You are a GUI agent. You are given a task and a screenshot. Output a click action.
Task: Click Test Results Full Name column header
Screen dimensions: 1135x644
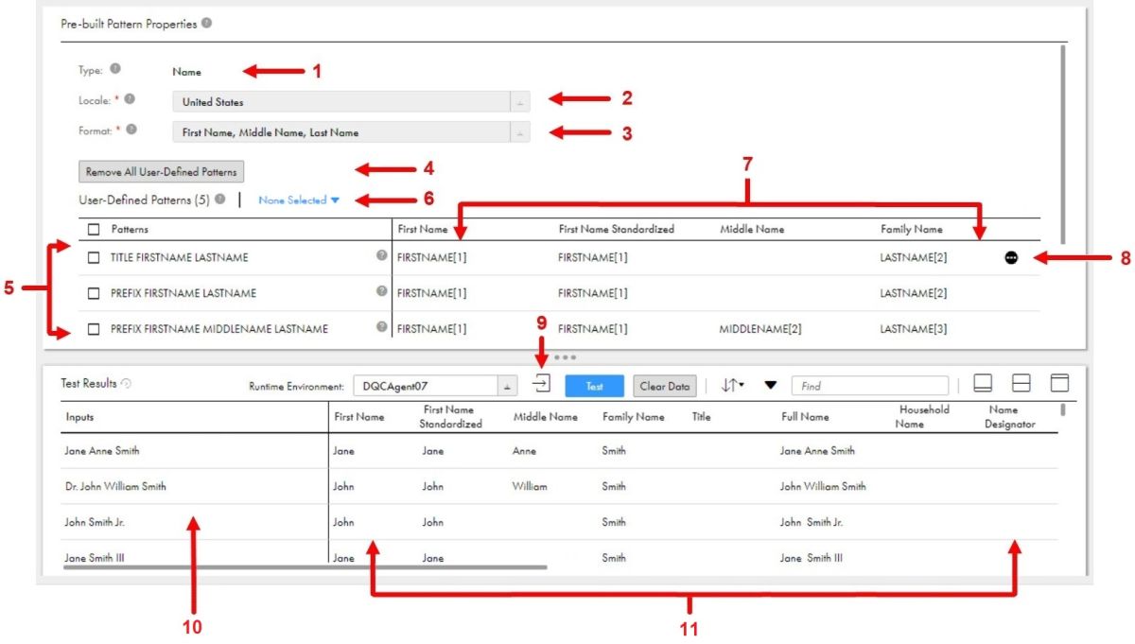pyautogui.click(x=805, y=417)
